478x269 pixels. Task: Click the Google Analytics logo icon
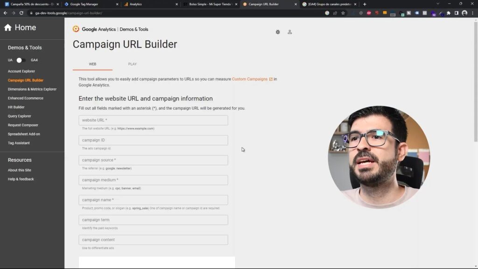point(76,29)
